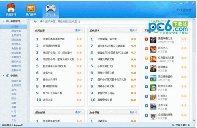
Task: Open rank 1 casual game 水果忍者高清中文版
Action: tap(54, 39)
